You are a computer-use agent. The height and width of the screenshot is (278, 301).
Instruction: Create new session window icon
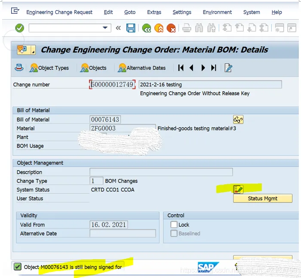(x=279, y=28)
